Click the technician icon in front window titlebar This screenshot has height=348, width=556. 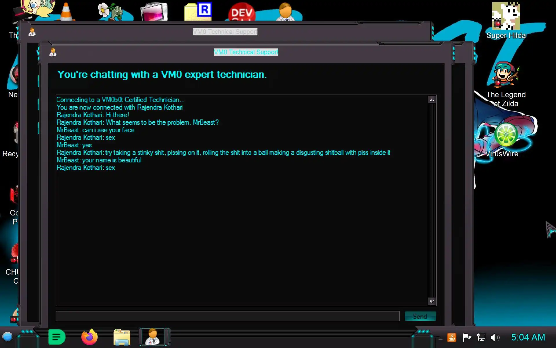53,52
